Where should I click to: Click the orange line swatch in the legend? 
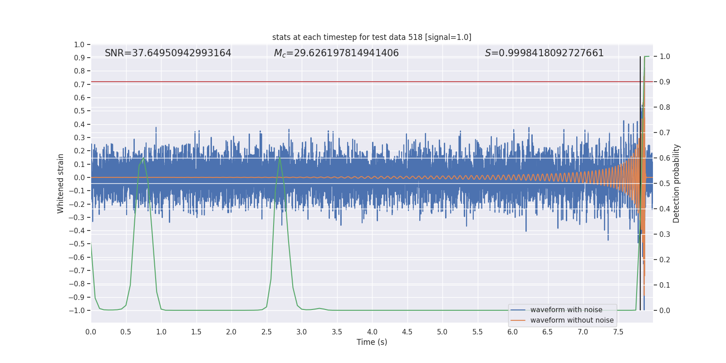click(x=518, y=320)
